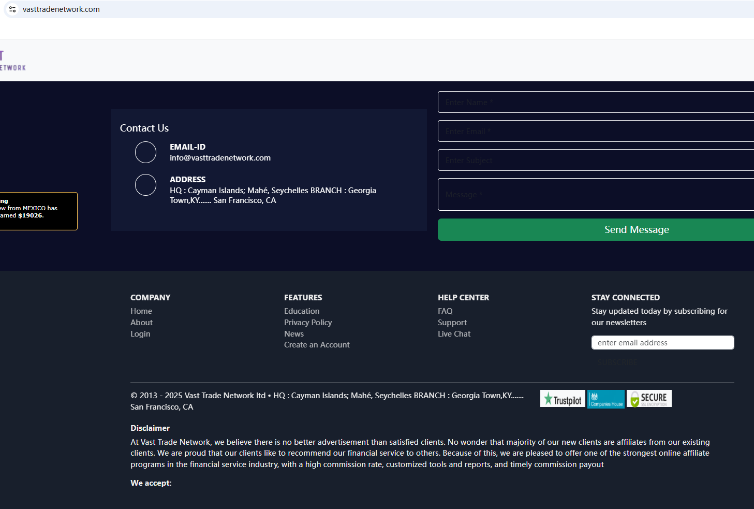The image size is (754, 509).
Task: Open the Privacy Policy link
Action: (308, 323)
